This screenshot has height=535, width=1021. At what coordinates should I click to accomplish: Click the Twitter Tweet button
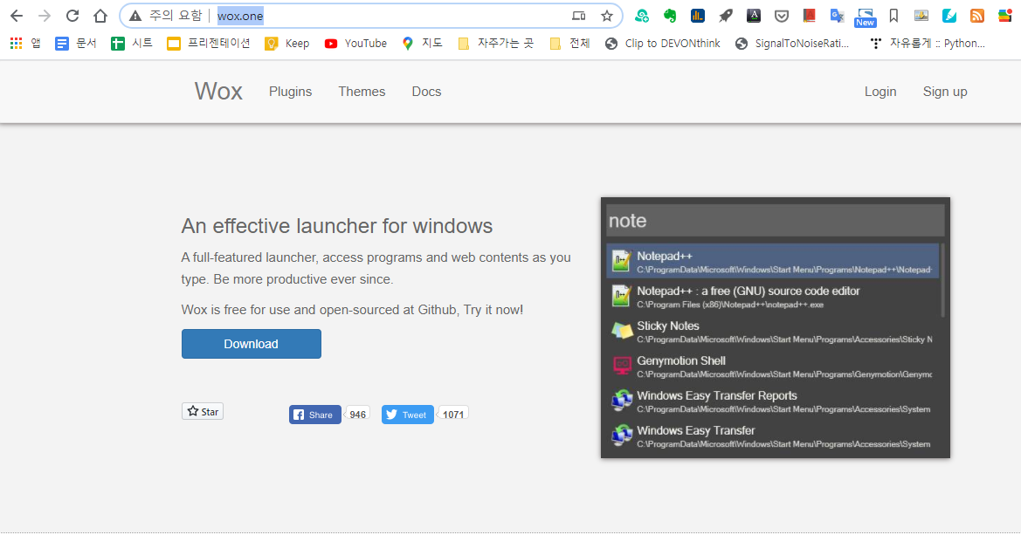(408, 415)
